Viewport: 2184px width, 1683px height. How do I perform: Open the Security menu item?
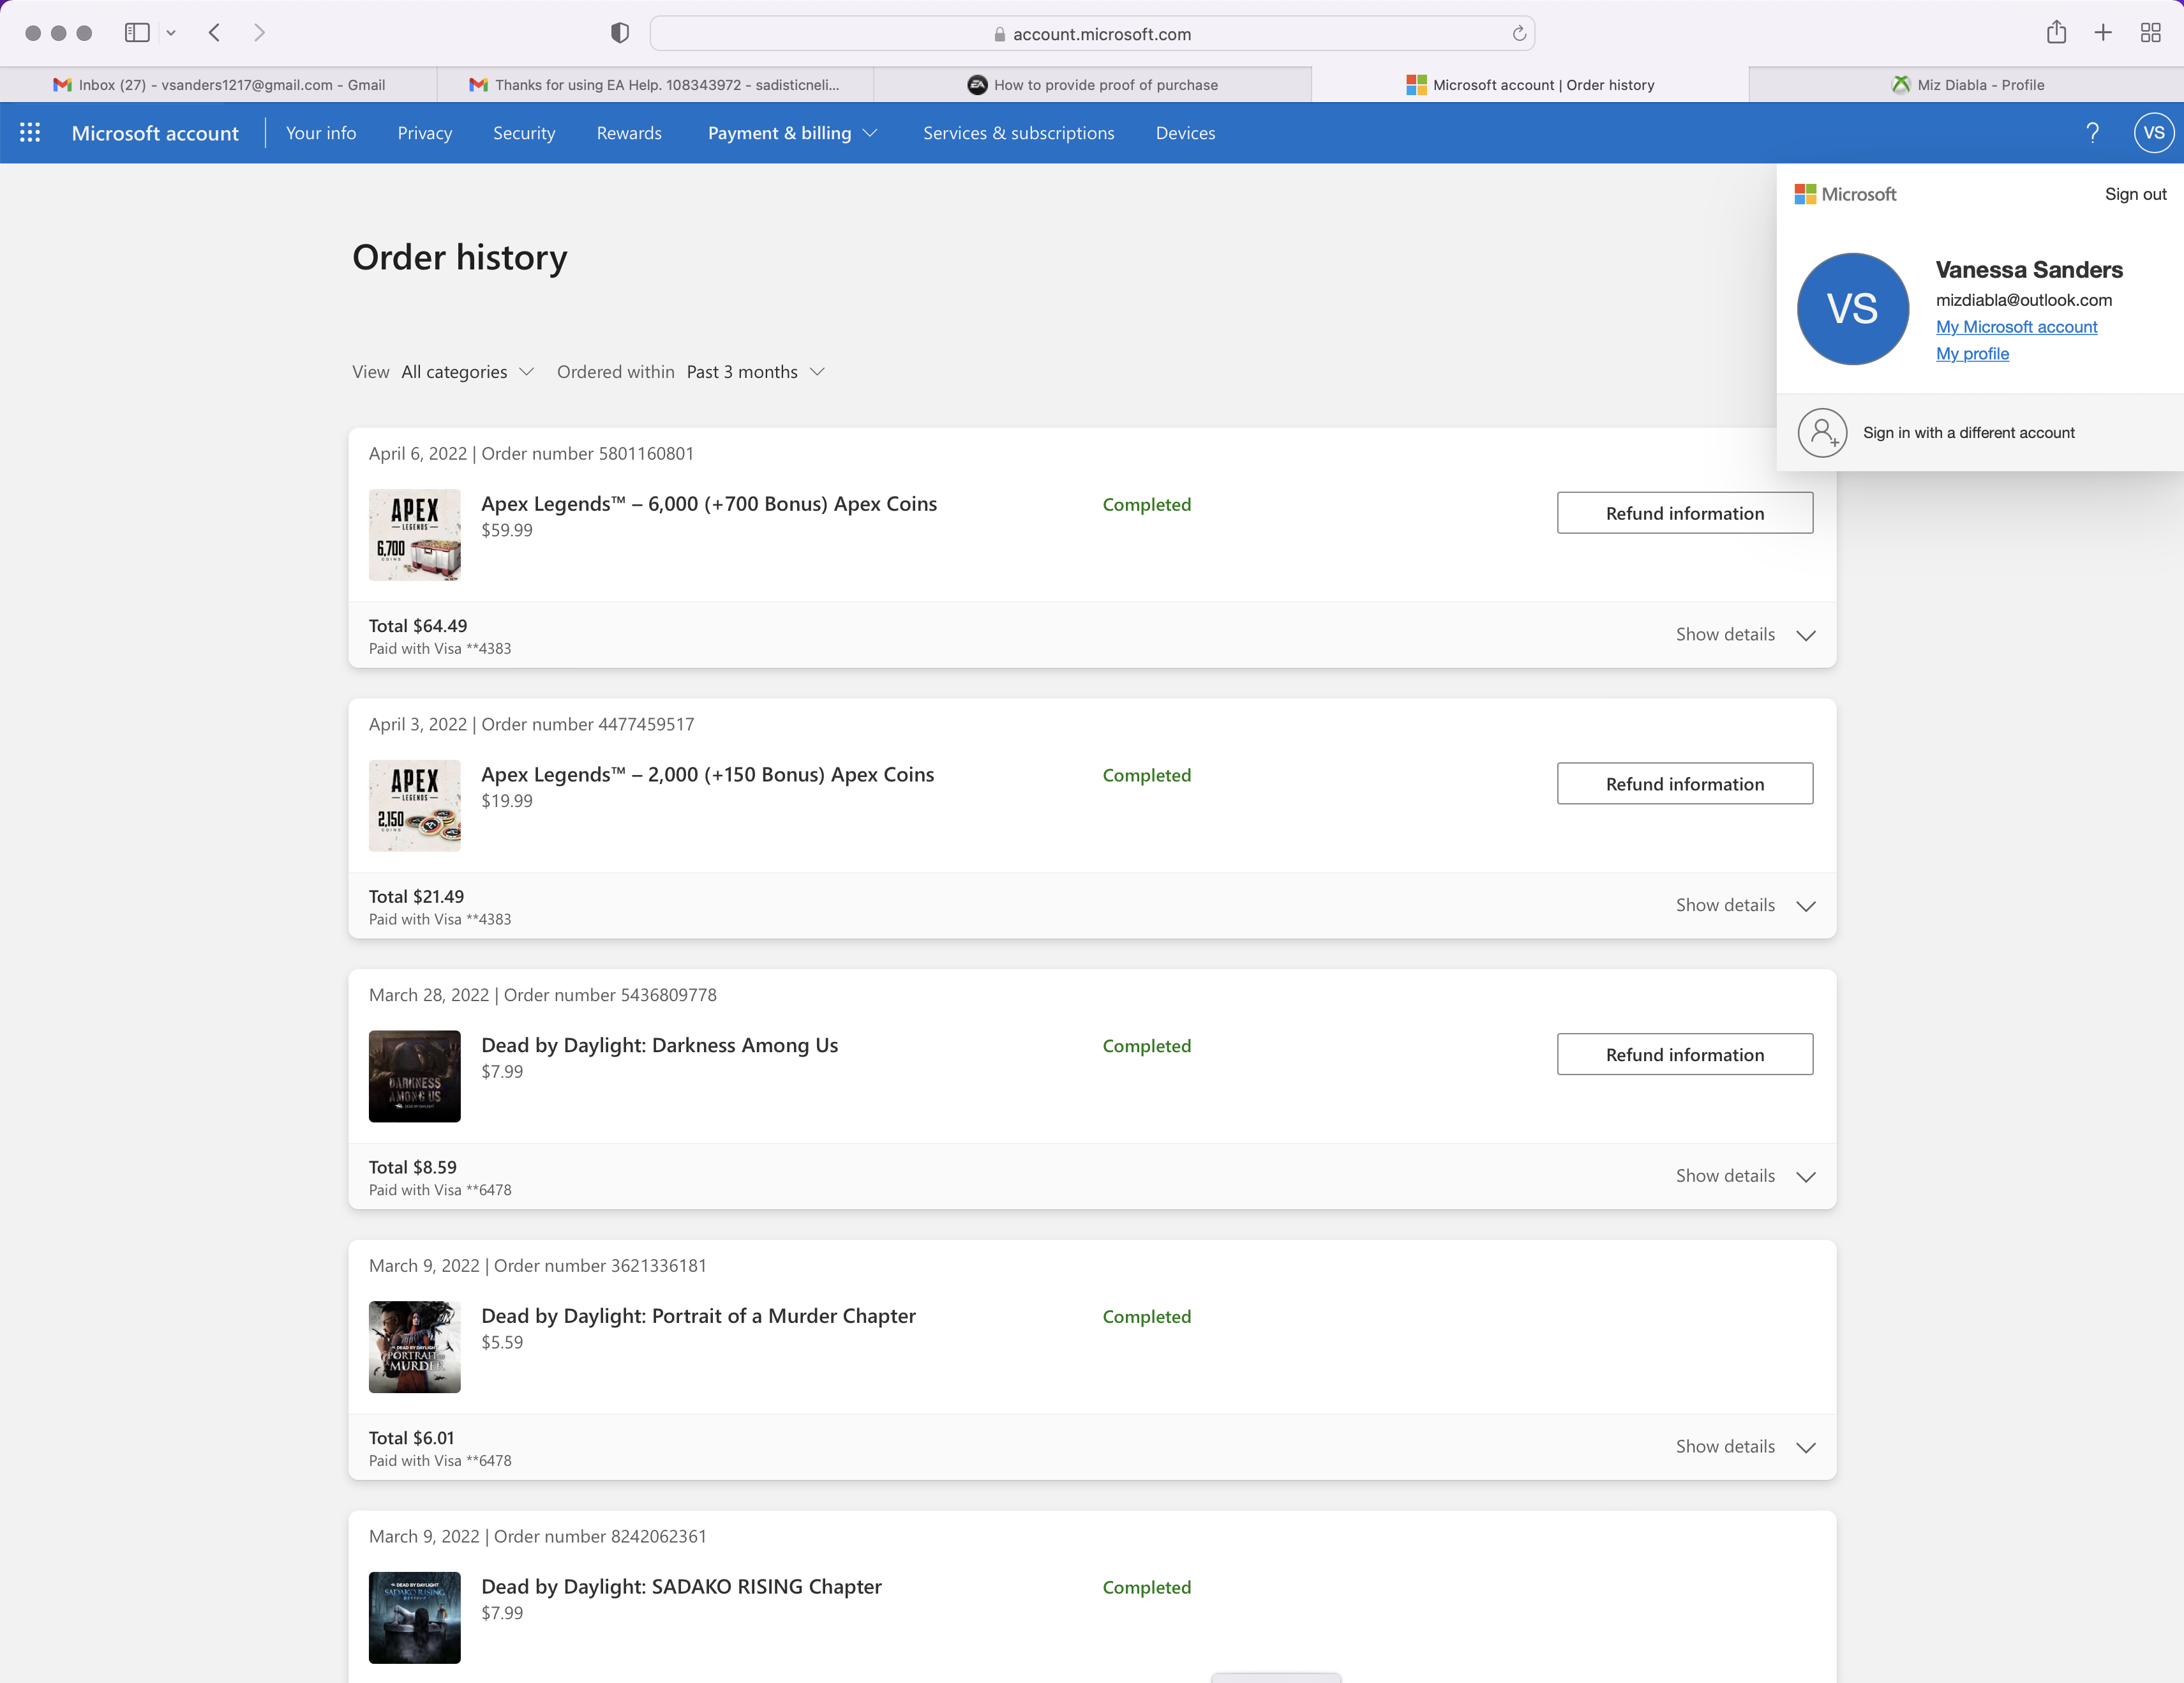point(524,133)
